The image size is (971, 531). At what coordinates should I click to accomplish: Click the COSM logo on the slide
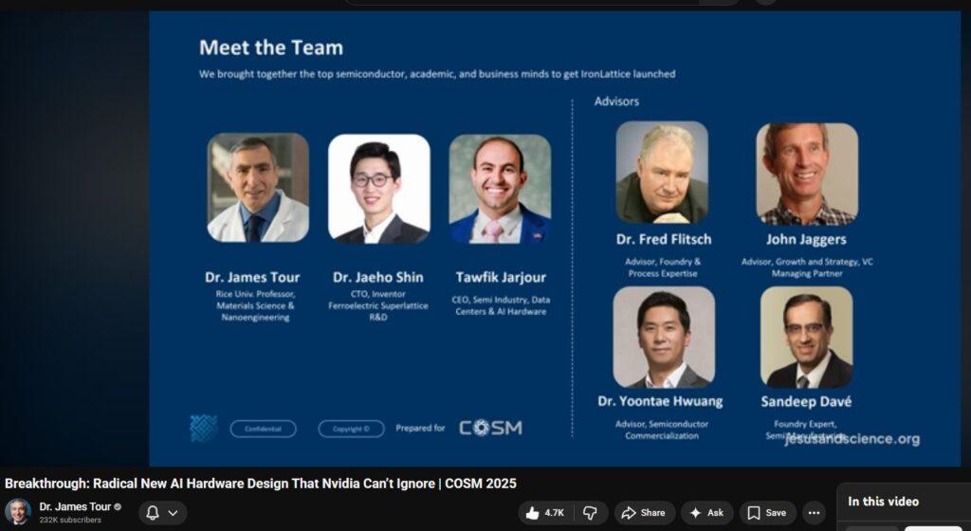click(x=490, y=428)
